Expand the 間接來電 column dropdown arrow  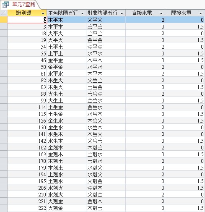(x=201, y=13)
